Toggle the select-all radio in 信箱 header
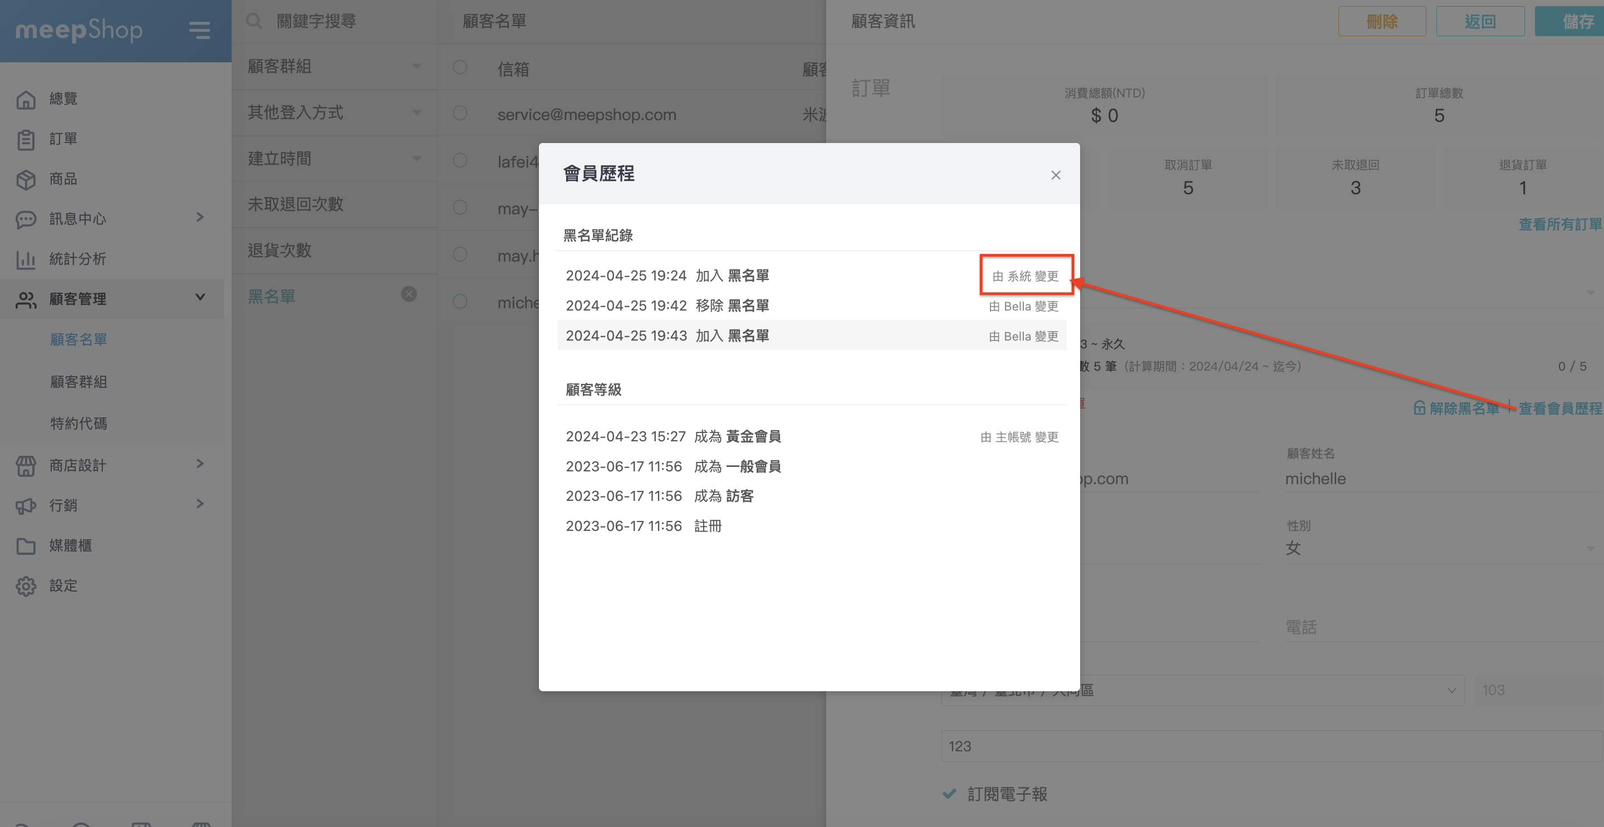Viewport: 1604px width, 827px height. coord(460,67)
